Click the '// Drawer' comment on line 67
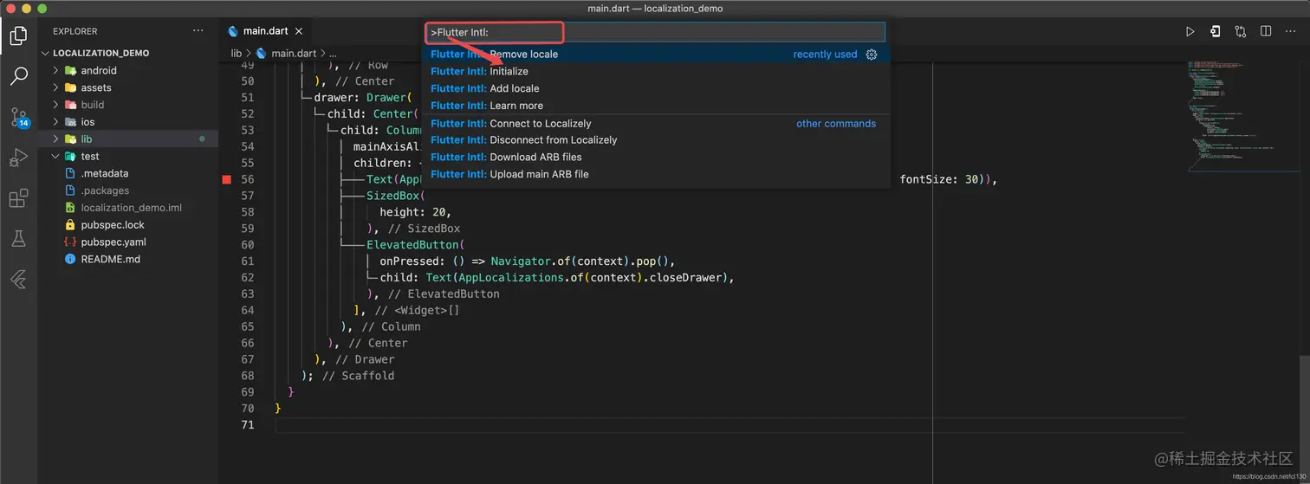 [365, 359]
